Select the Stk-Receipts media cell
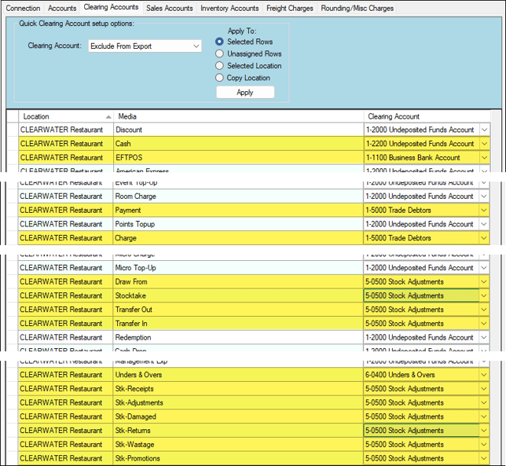 pos(238,388)
